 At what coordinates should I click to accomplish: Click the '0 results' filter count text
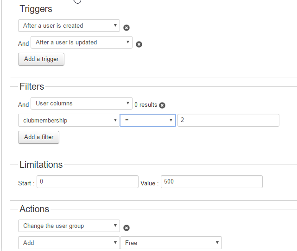(145, 105)
